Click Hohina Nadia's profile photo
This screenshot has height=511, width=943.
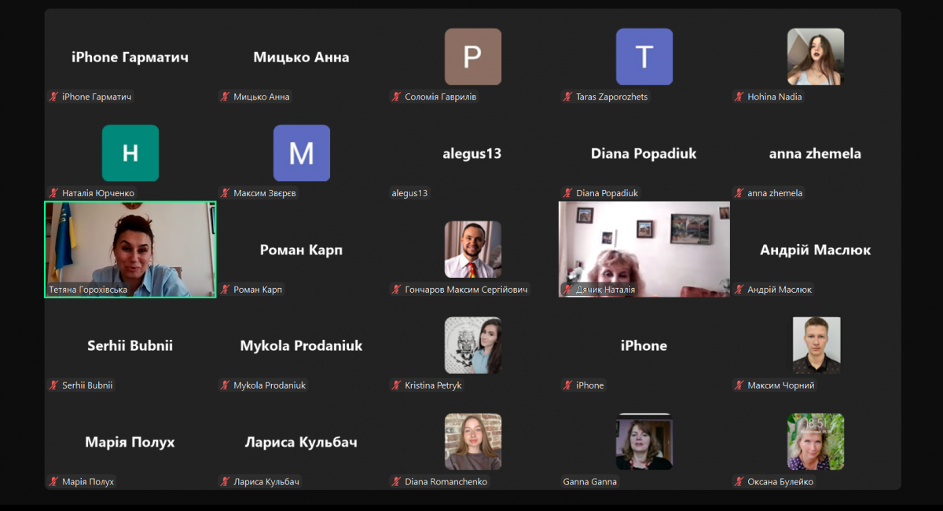pos(816,57)
